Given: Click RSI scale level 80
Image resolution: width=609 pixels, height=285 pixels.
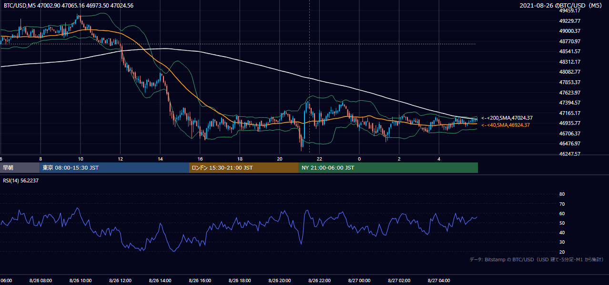Looking at the screenshot, I should 562,194.
